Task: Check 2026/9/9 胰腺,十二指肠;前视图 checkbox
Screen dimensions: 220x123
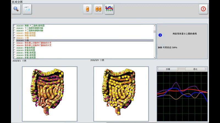Action: tap(15, 26)
